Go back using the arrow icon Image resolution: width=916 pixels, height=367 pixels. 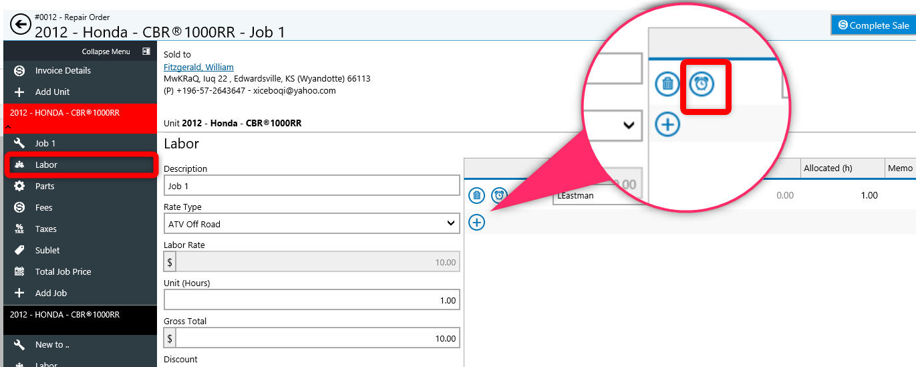pos(21,25)
